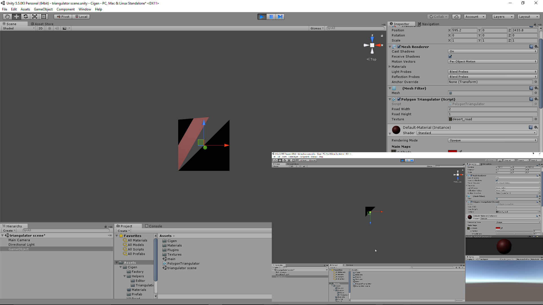
Task: Open the GameObject menu
Action: 43,9
